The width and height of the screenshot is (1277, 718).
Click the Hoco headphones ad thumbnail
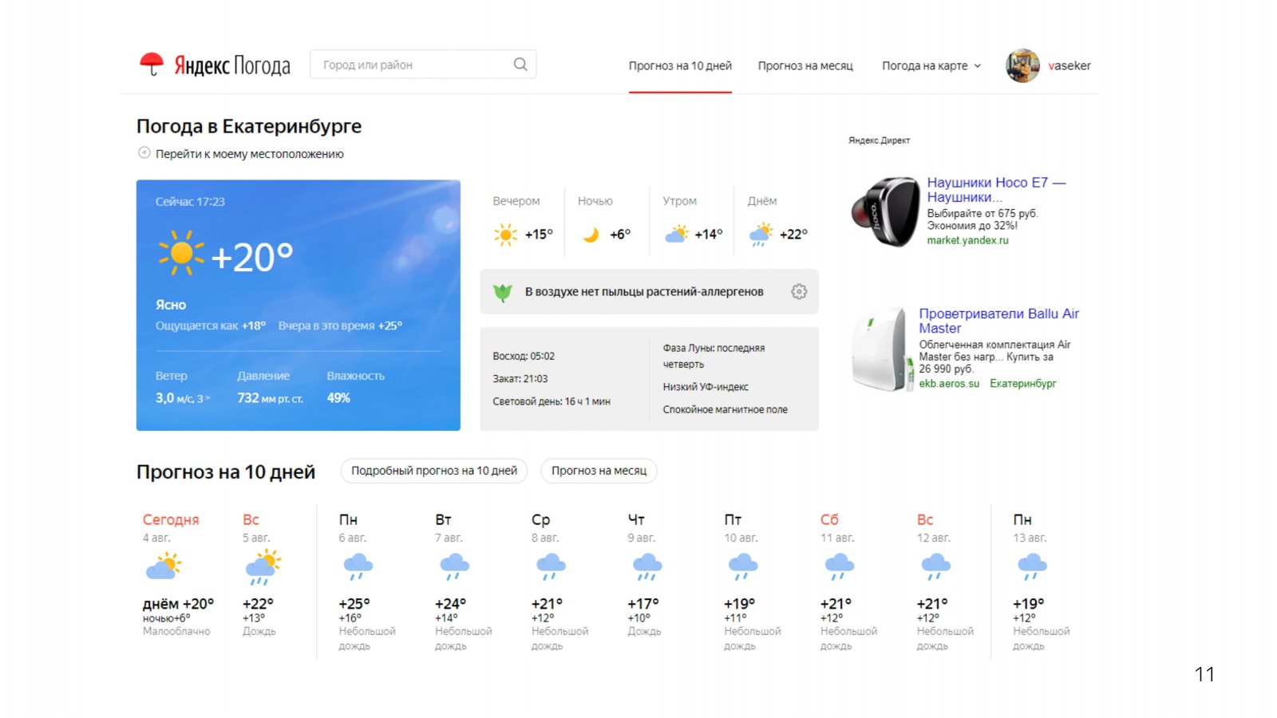tap(884, 211)
